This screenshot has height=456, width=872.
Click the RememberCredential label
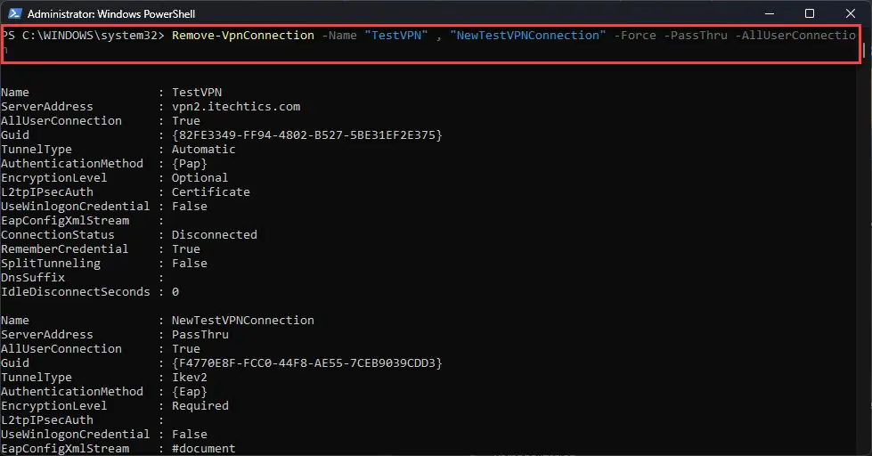pos(64,248)
